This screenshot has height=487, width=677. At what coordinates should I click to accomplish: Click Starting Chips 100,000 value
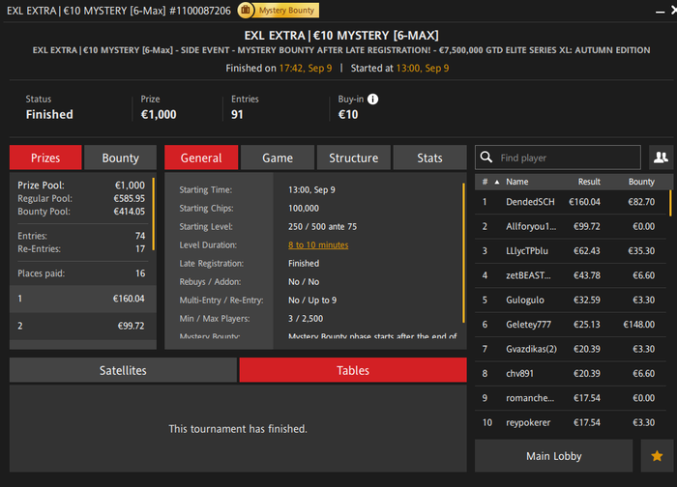tap(304, 209)
